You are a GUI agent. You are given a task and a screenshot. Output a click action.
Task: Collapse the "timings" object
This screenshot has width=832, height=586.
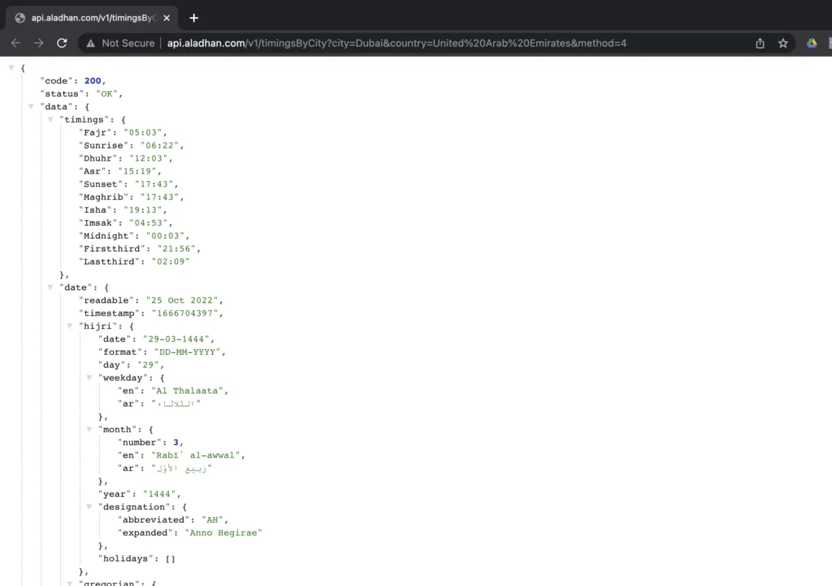click(x=50, y=120)
